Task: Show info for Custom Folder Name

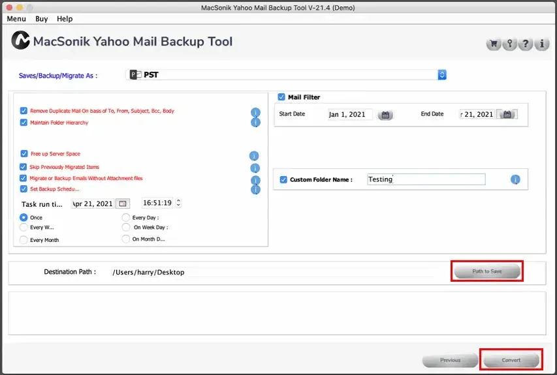Action: 515,179
